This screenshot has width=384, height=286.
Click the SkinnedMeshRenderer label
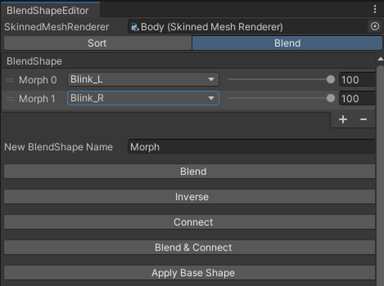[x=56, y=27]
